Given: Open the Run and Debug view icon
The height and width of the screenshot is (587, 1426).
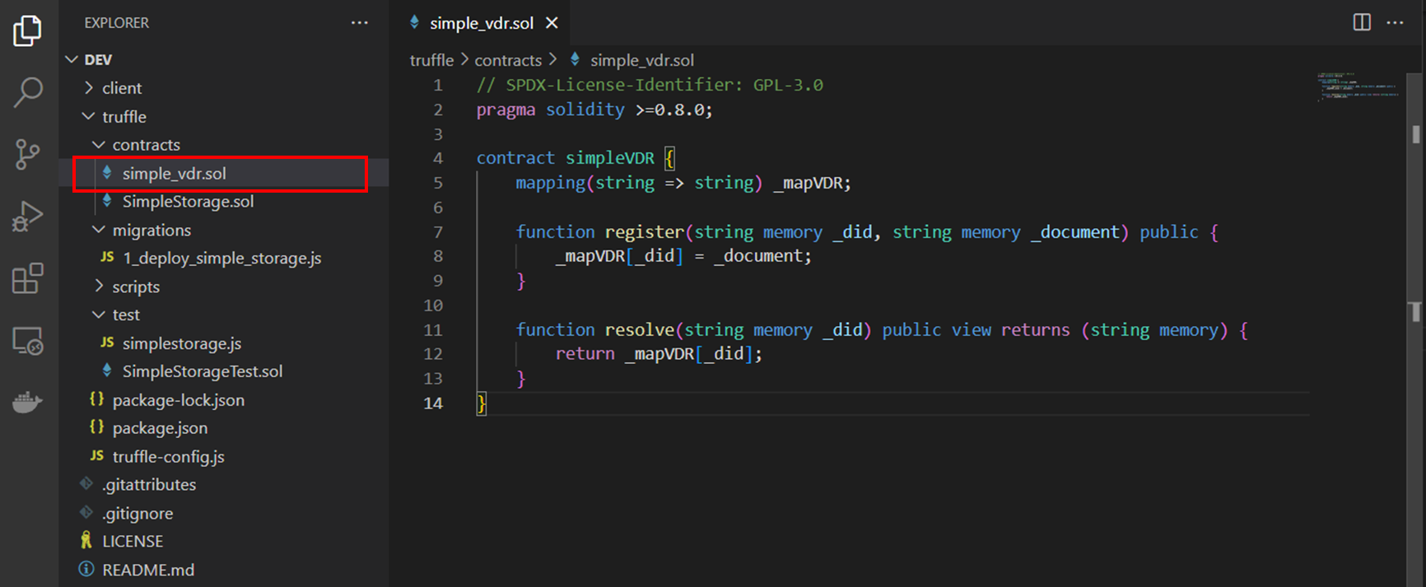Looking at the screenshot, I should (x=27, y=217).
